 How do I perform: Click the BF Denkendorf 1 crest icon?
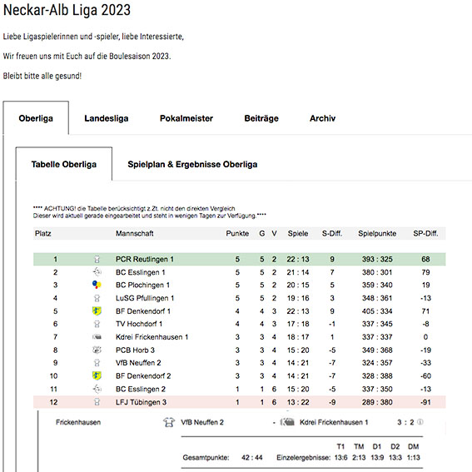tap(97, 311)
